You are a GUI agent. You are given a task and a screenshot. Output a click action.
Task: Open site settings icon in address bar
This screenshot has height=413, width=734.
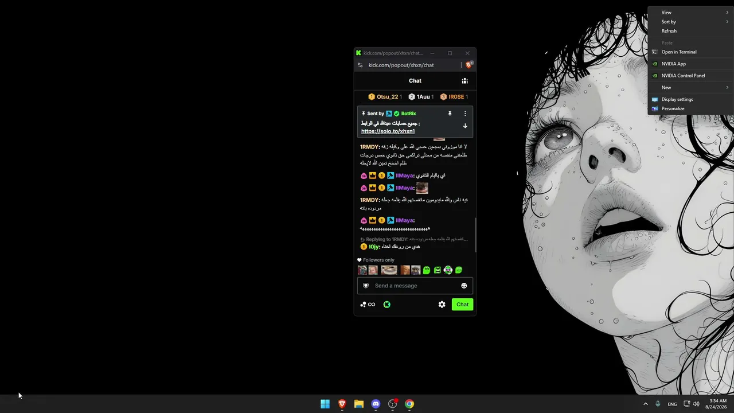[x=360, y=65]
